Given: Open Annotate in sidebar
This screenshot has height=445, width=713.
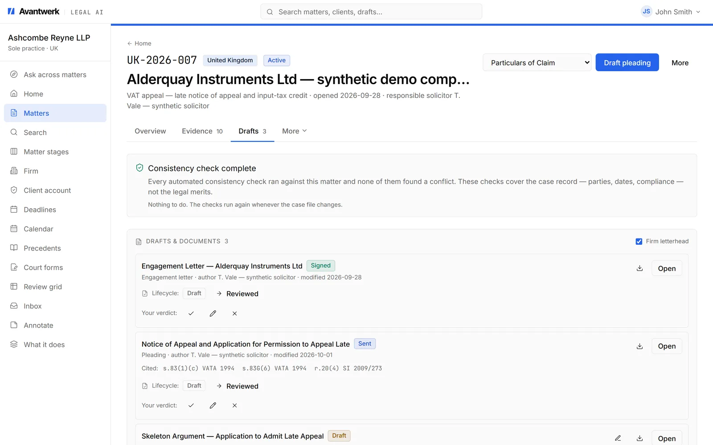Looking at the screenshot, I should click(x=55, y=325).
